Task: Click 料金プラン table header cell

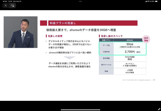Action: pyautogui.click(x=106, y=40)
